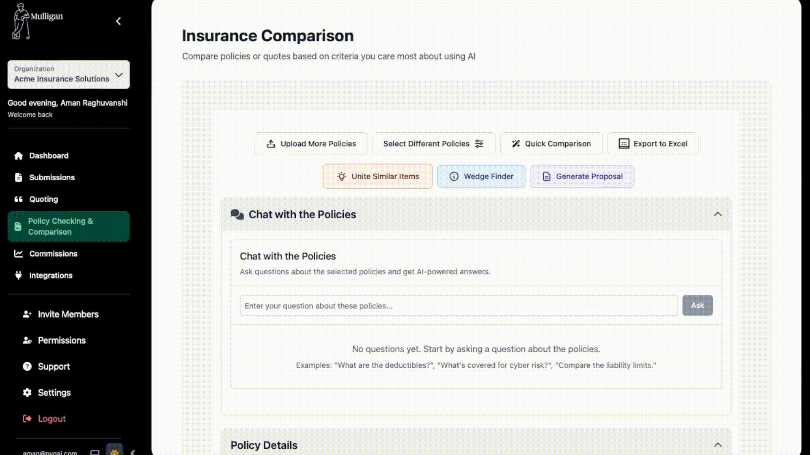Click Export to Excel button
This screenshot has height=455, width=810.
653,144
